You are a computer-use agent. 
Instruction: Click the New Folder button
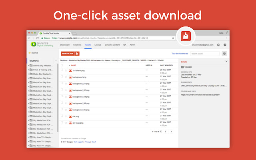[x=68, y=53]
